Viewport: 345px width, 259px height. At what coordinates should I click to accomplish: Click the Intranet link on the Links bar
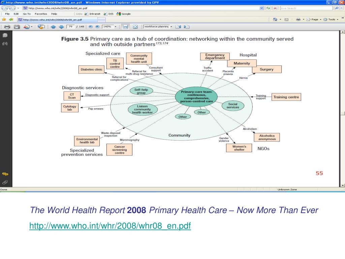(95, 14)
